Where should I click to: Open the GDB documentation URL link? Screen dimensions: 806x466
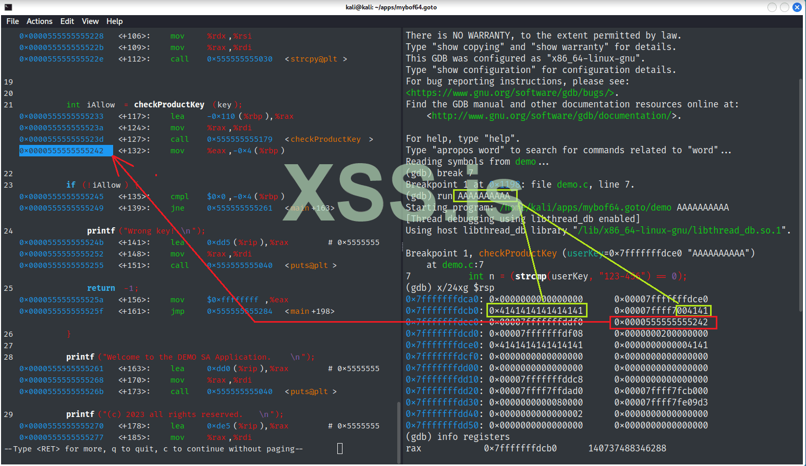pos(552,116)
